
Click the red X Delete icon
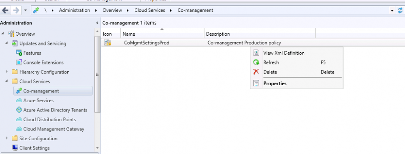(x=256, y=72)
